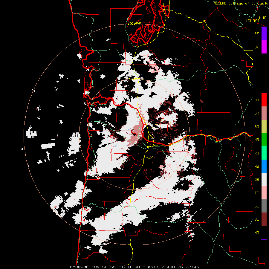269x269 pixels.
Task: Pick the HR green legend swatch
Action: click(x=264, y=140)
